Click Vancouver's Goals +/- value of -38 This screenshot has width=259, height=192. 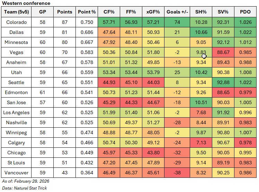(177, 173)
